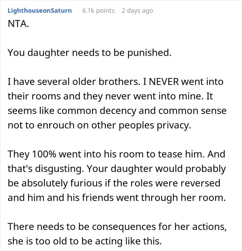Screen dimensions: 242x251
Task: Click the line beginning "their rooms and they never"
Action: point(110,96)
